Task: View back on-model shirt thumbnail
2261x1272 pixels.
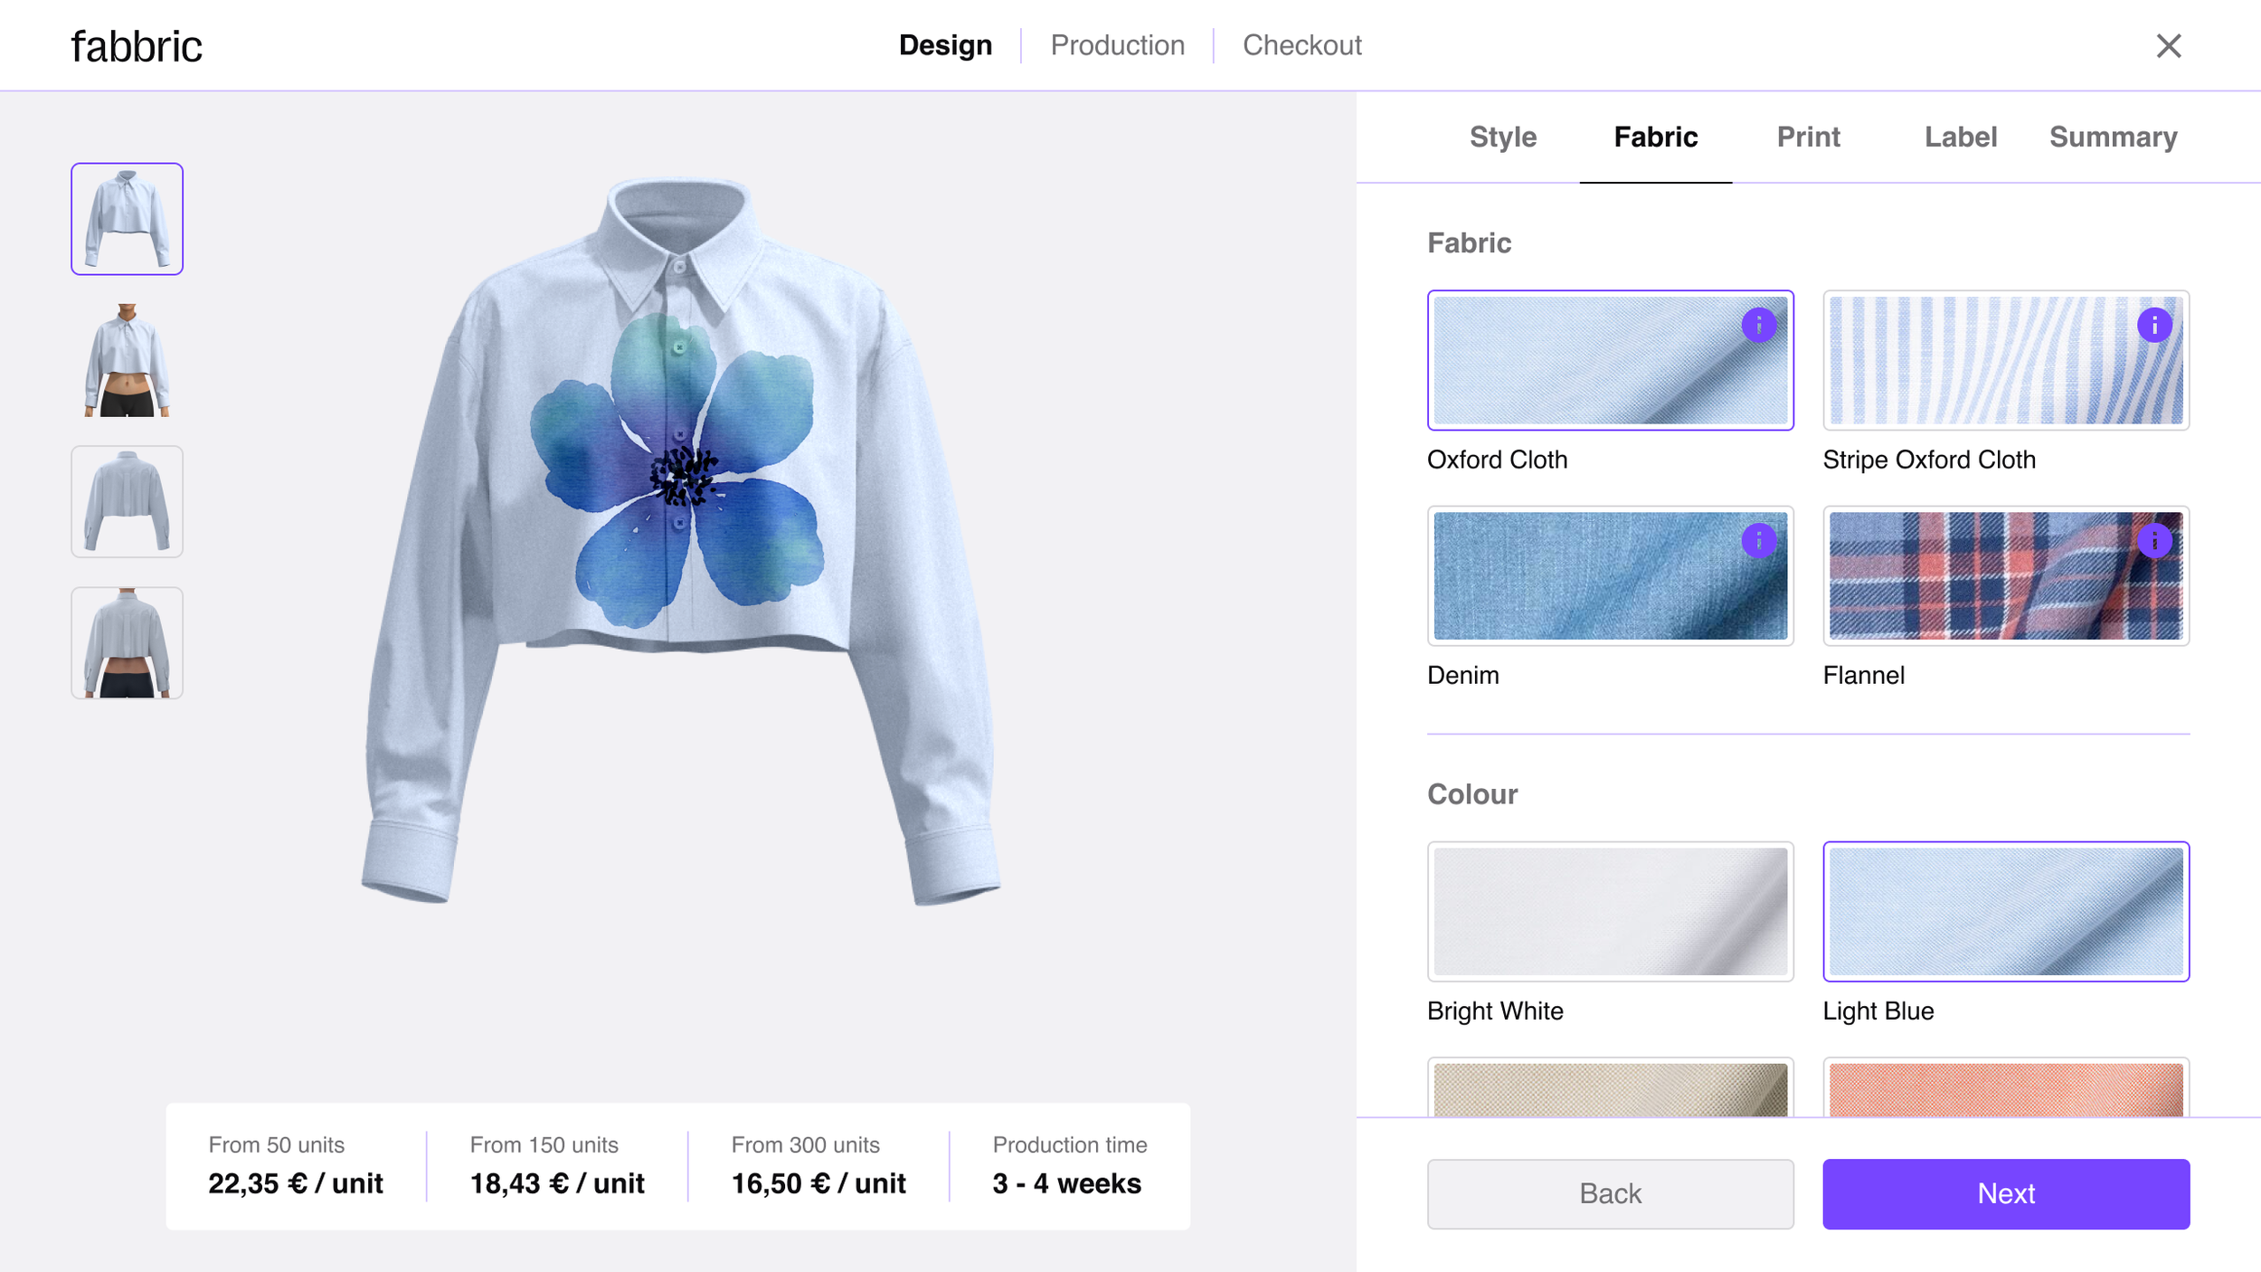Action: coord(128,642)
